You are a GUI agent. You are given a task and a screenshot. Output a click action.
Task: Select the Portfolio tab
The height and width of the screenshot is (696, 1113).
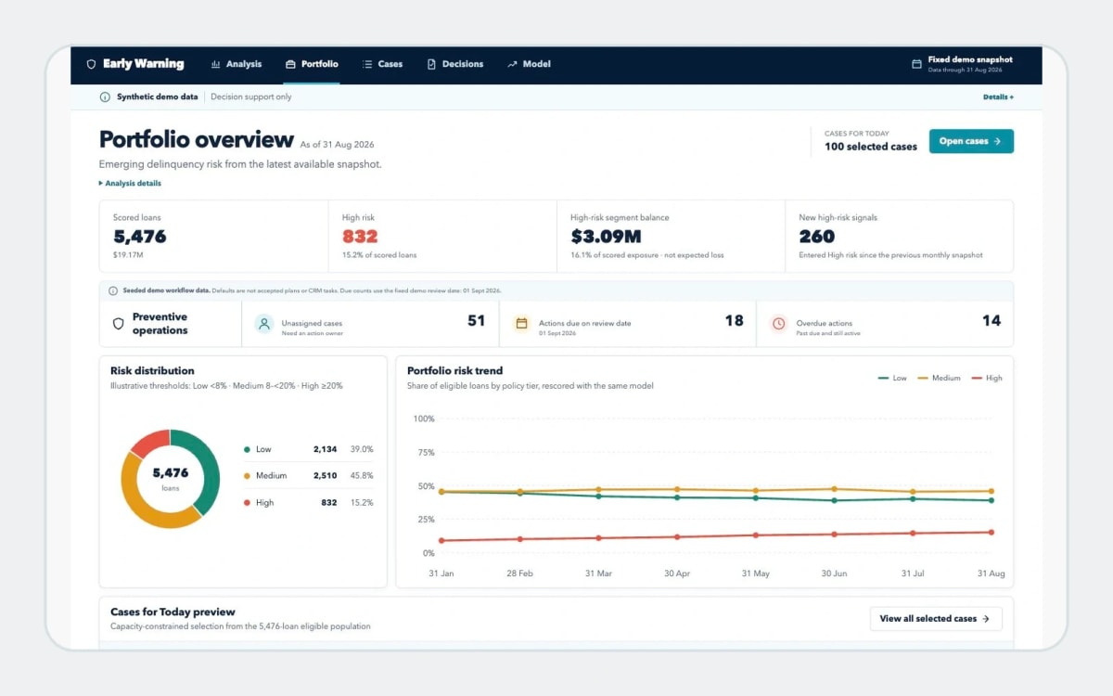tap(312, 65)
